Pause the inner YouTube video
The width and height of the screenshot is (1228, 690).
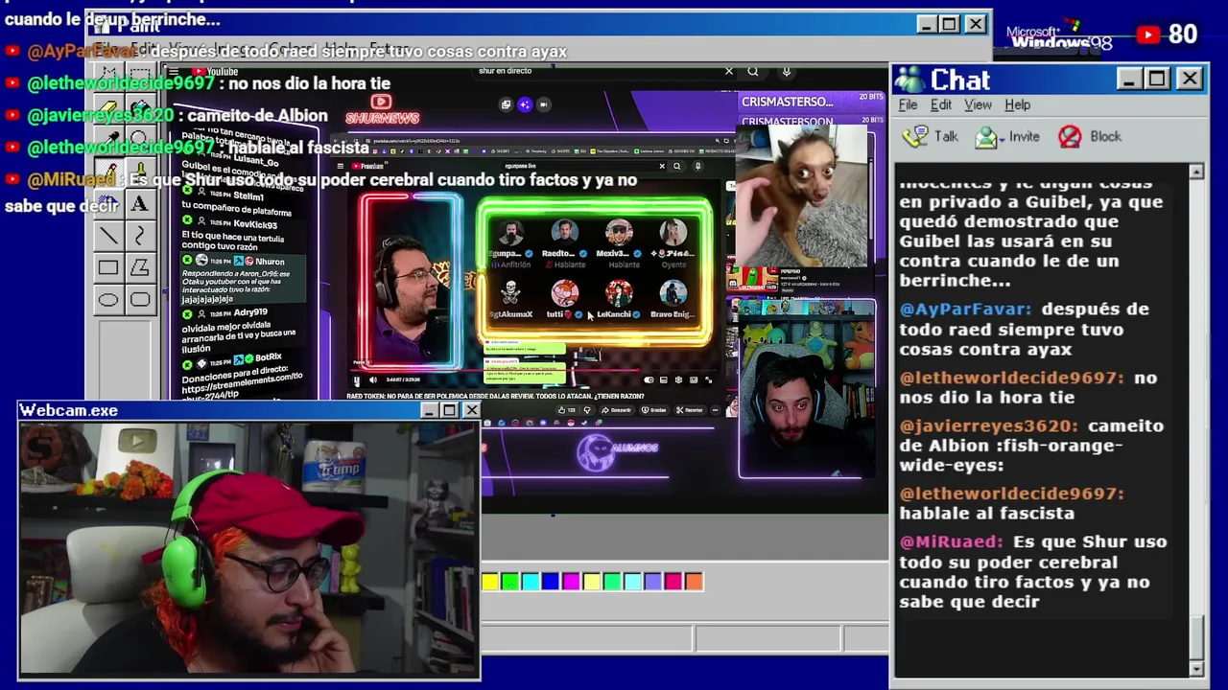(x=357, y=380)
